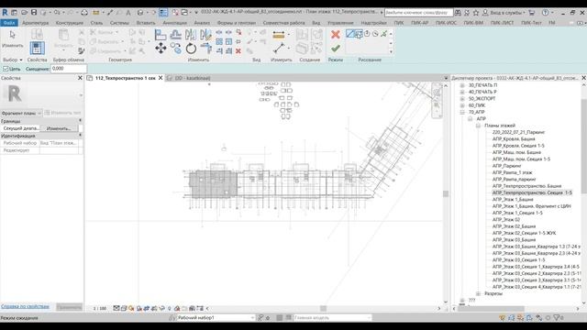This screenshot has height=330, width=587.
Task: Click the 1 : 100 view scale
Action: coord(100,308)
